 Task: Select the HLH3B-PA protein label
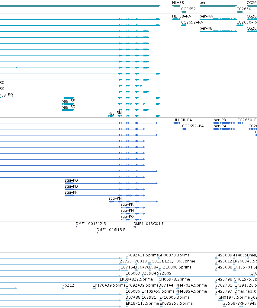[x=182, y=120]
